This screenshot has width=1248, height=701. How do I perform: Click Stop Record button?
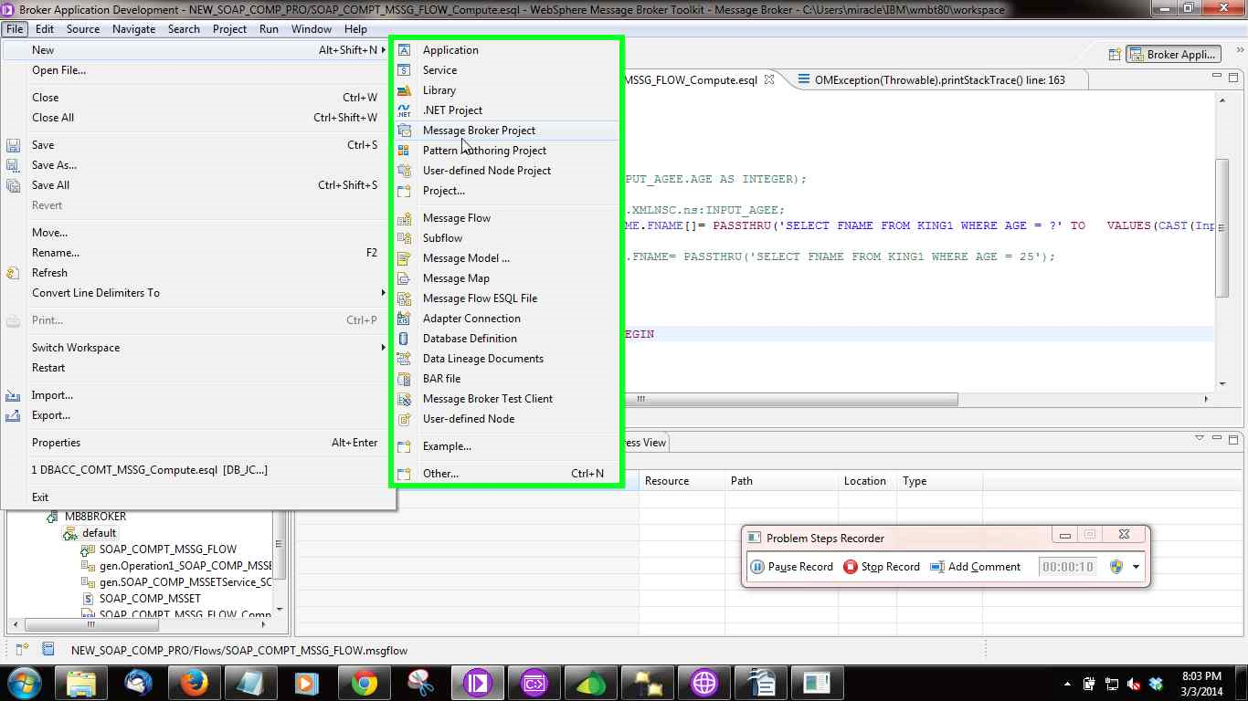[x=882, y=567]
